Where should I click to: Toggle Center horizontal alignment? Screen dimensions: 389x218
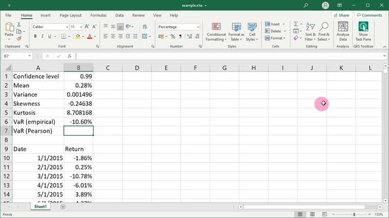113,36
